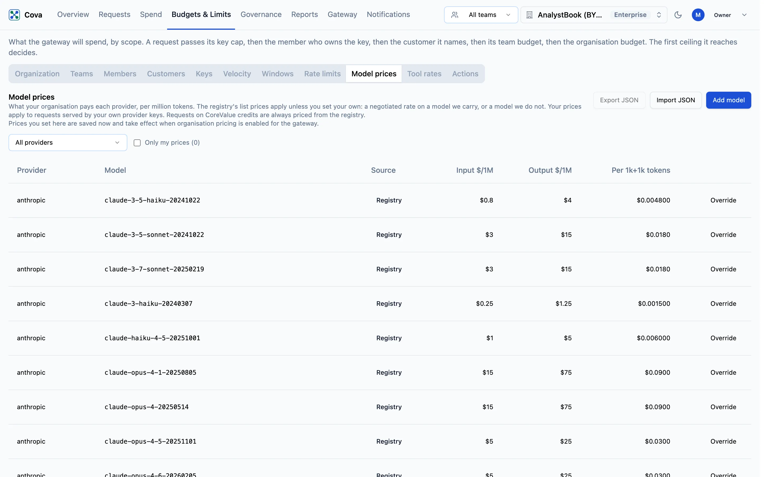Click the Import JSON button
764x477 pixels.
click(676, 100)
